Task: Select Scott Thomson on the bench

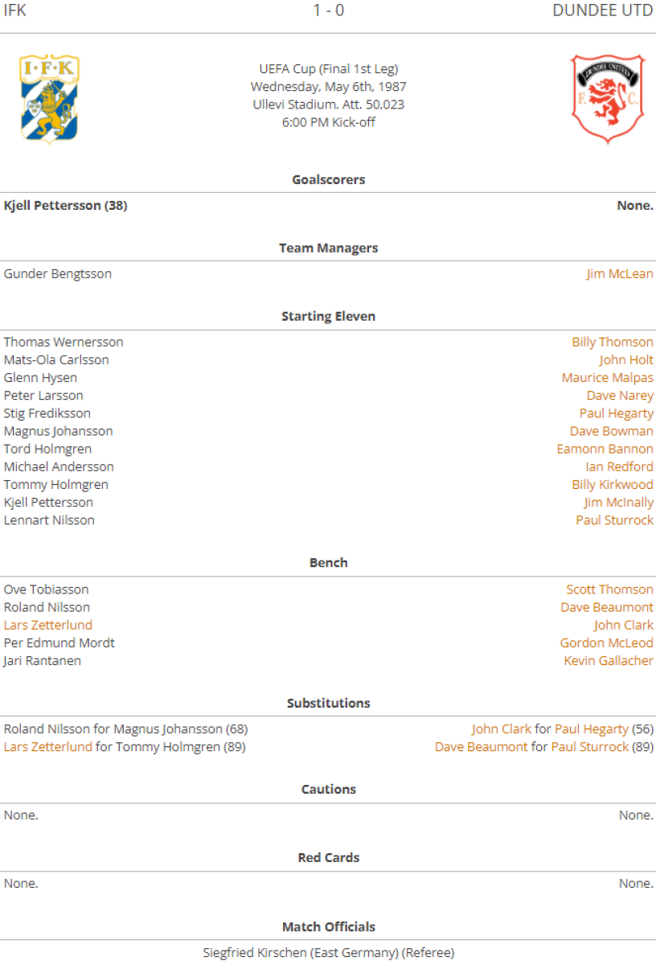Action: [x=609, y=589]
